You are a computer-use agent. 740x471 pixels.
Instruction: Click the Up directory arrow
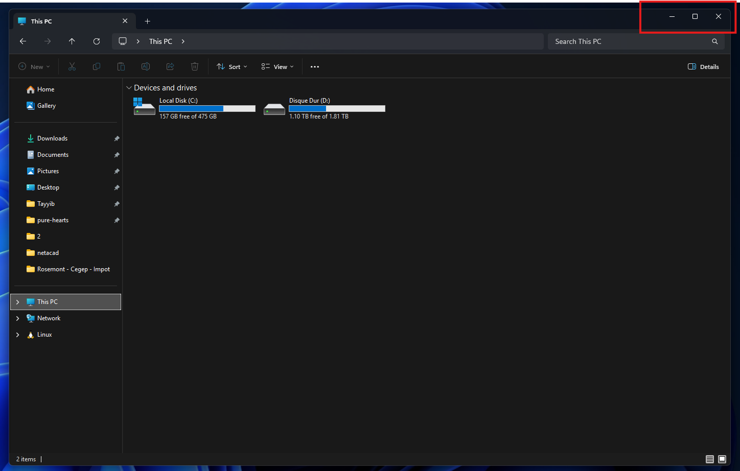[72, 41]
